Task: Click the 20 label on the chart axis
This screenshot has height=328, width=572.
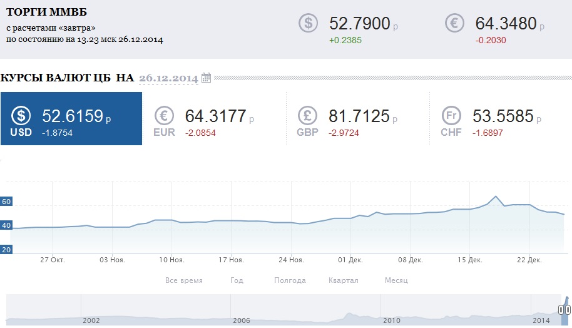Action: [6, 250]
